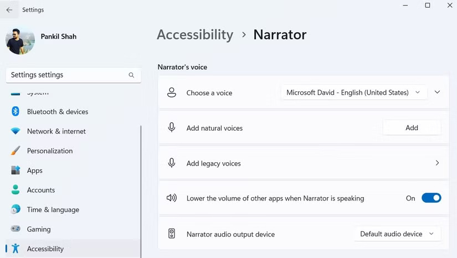Select Accessibility in the sidebar
The height and width of the screenshot is (258, 457).
(x=45, y=249)
